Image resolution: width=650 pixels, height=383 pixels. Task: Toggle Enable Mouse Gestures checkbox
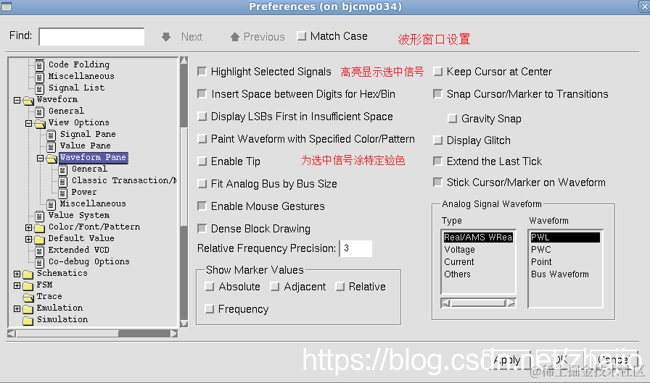(x=202, y=206)
